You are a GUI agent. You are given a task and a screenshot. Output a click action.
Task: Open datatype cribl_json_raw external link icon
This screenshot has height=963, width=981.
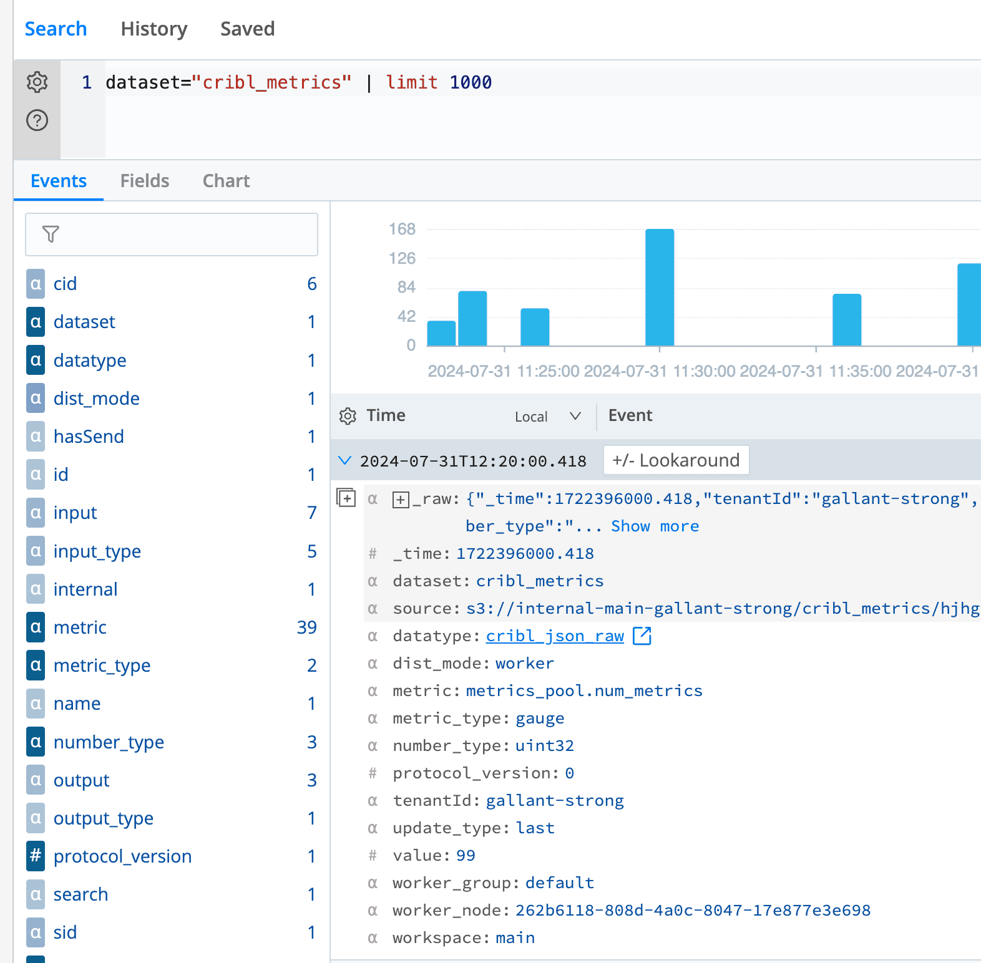pos(642,636)
